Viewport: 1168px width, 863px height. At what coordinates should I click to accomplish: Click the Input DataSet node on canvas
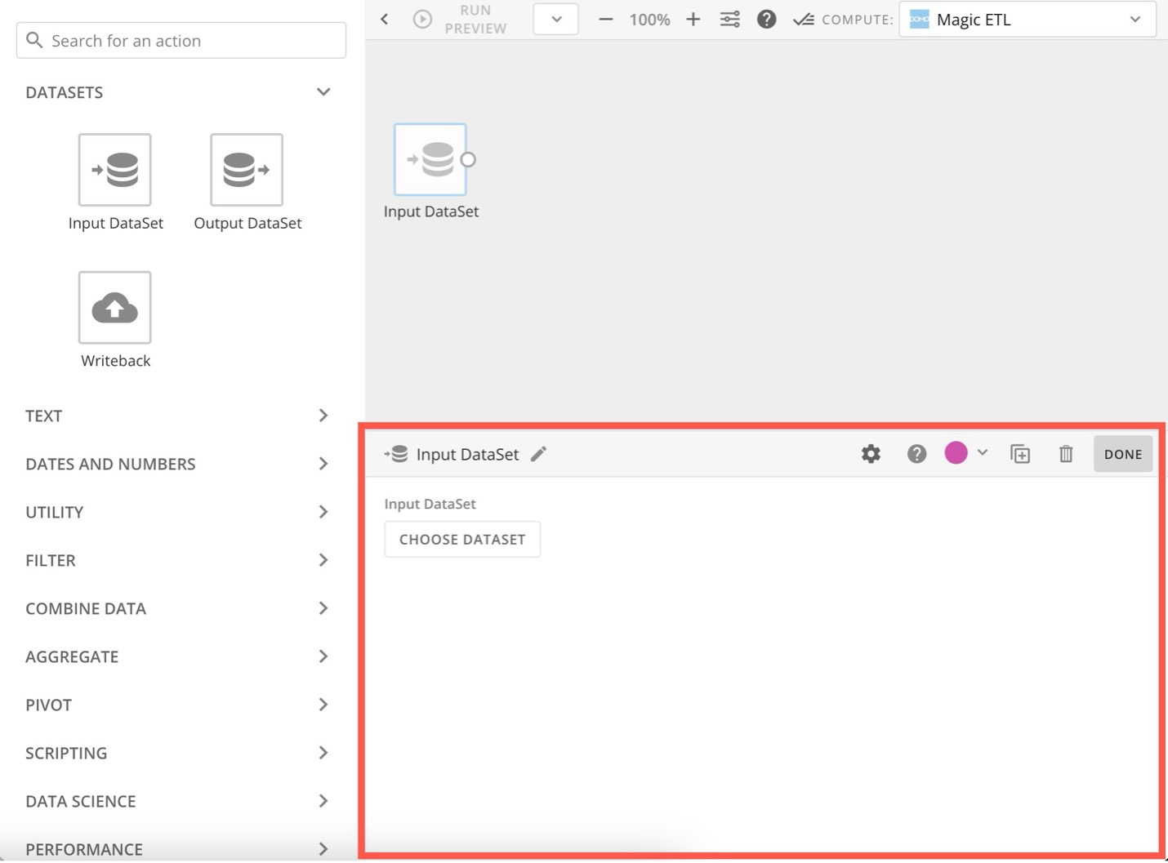(x=430, y=160)
